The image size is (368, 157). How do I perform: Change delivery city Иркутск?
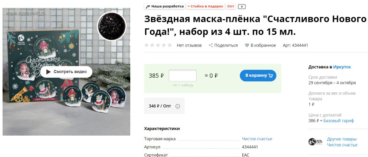pos(342,67)
